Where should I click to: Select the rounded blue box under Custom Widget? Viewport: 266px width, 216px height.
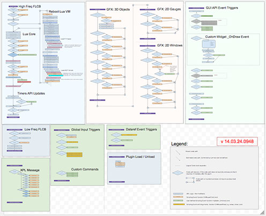click(209, 44)
